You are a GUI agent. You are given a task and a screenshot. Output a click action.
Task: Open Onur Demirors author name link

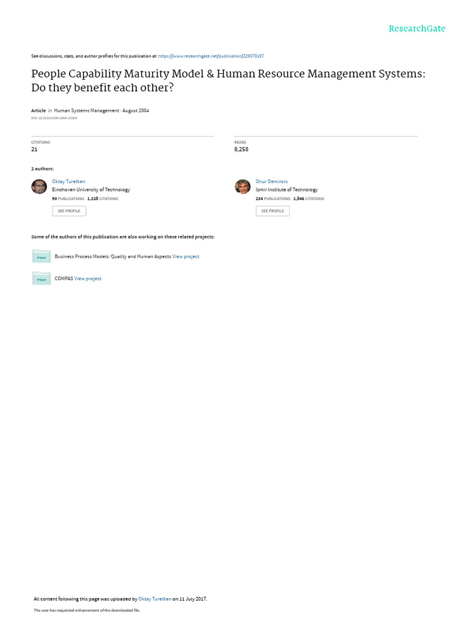tap(272, 181)
